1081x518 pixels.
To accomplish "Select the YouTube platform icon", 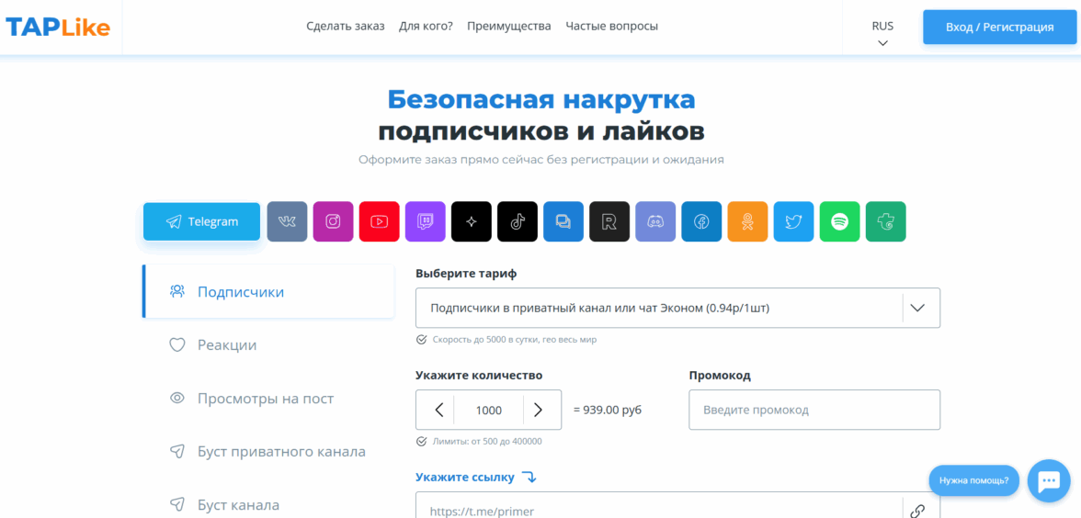I will tap(379, 221).
